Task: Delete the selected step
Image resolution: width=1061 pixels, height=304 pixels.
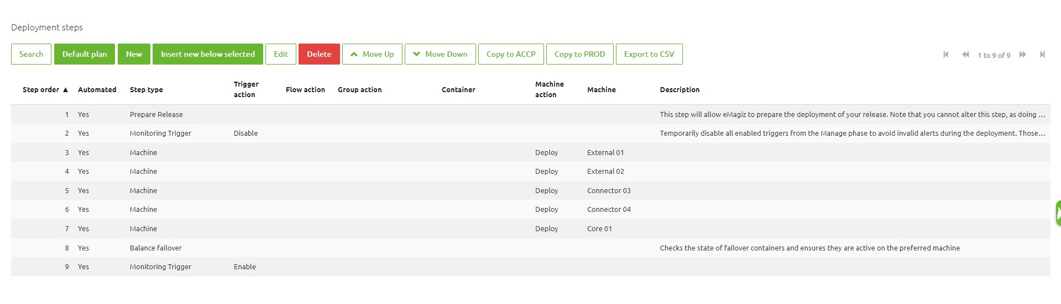Action: (319, 54)
